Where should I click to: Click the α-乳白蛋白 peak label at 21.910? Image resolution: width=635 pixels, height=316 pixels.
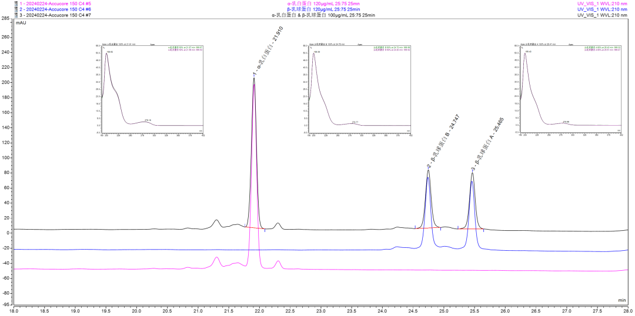pyautogui.click(x=265, y=56)
